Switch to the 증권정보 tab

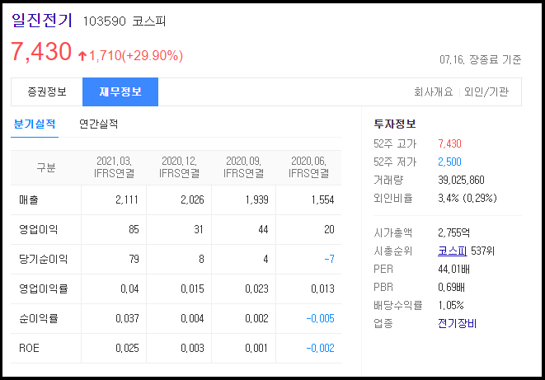click(47, 91)
